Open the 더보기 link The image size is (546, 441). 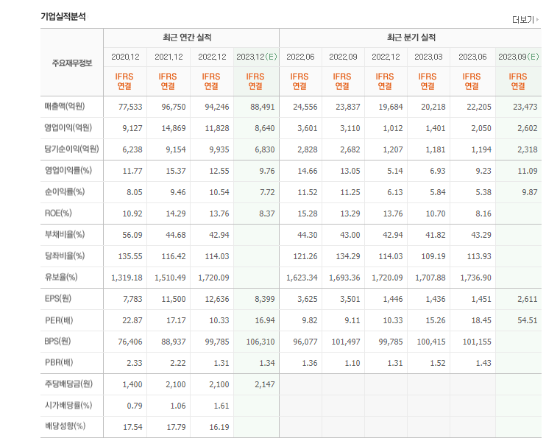click(523, 20)
